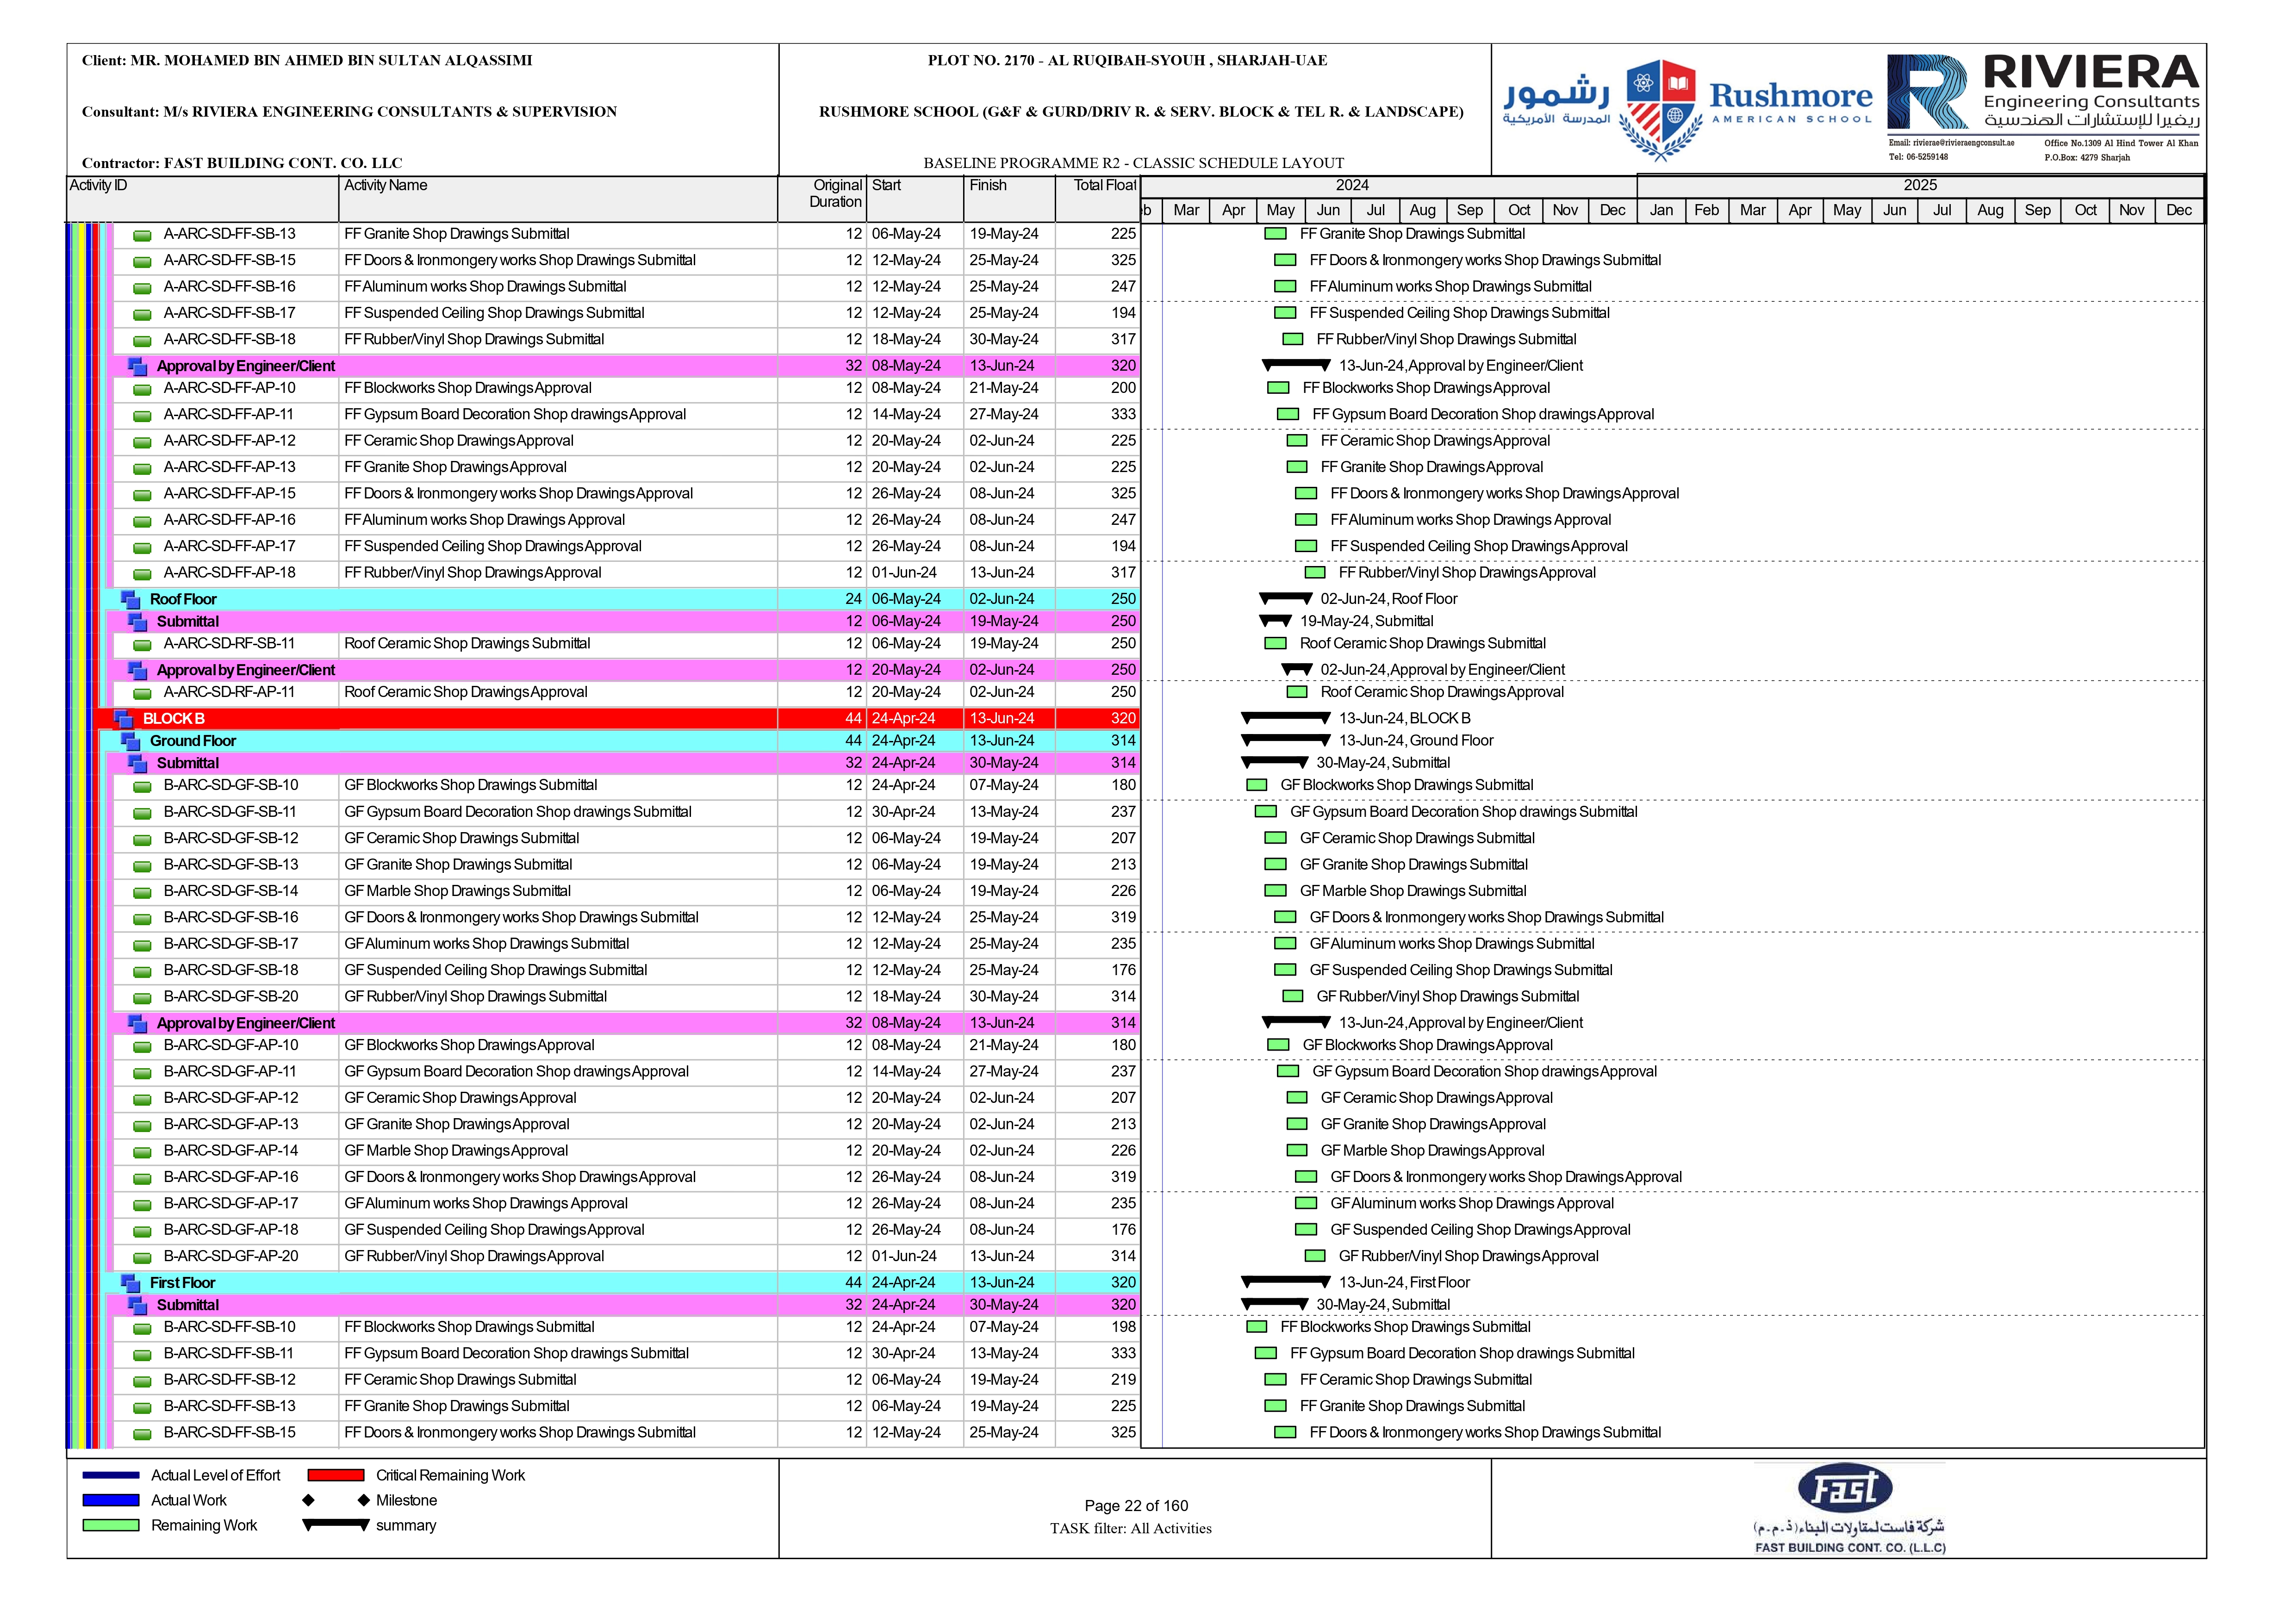Image resolution: width=2296 pixels, height=1624 pixels.
Task: Click 'Page 22 of 160' footer text
Action: [x=1136, y=1507]
